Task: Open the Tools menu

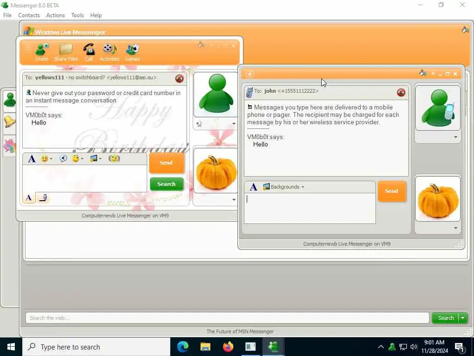Action: (77, 15)
